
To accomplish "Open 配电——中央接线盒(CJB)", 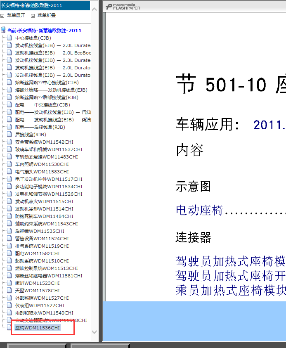I will pos(43,105).
